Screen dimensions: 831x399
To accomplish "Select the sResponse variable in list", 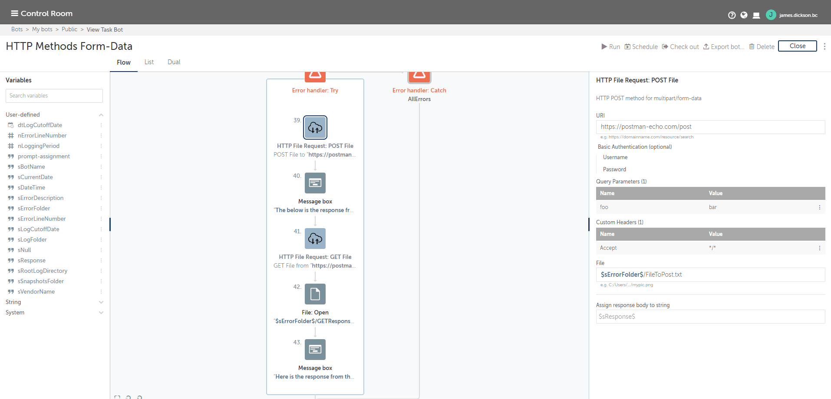I will click(x=32, y=261).
